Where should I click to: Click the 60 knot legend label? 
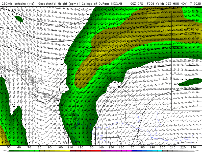point(19,147)
